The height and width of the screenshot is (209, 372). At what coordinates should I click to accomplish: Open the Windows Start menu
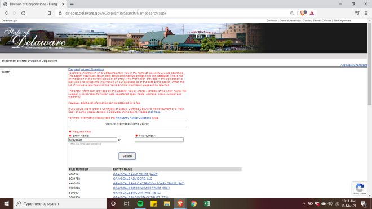click(6, 204)
